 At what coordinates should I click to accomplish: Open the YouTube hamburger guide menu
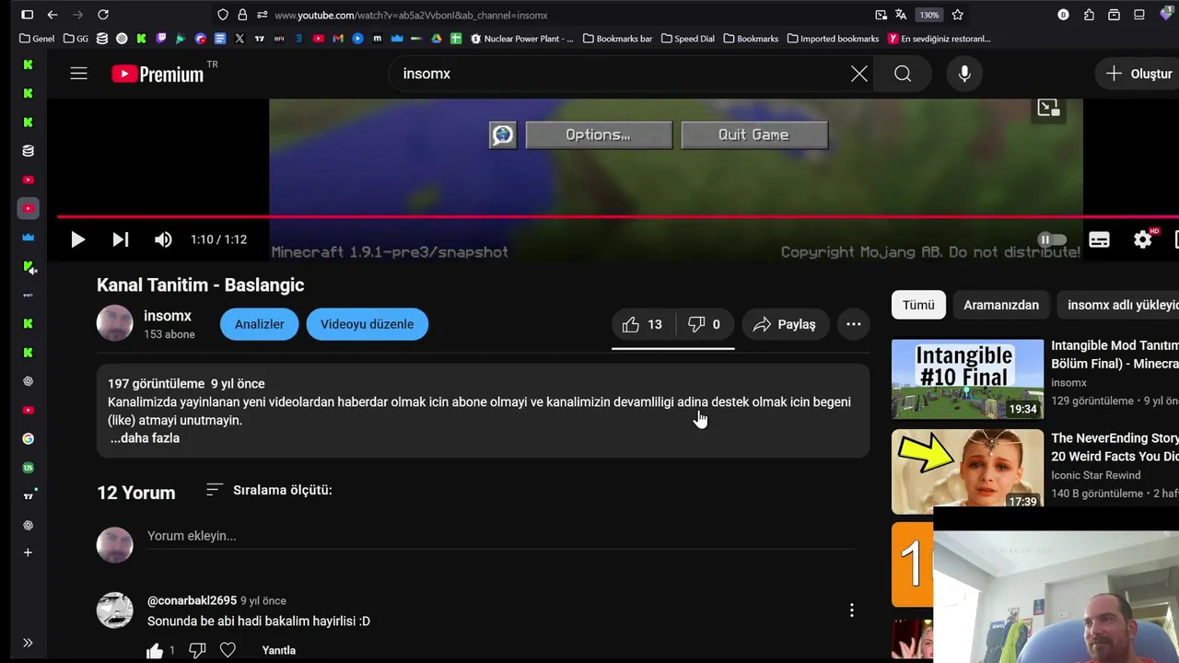point(78,74)
